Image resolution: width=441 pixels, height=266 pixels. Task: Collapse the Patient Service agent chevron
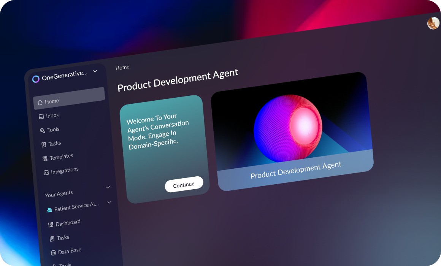coord(109,202)
